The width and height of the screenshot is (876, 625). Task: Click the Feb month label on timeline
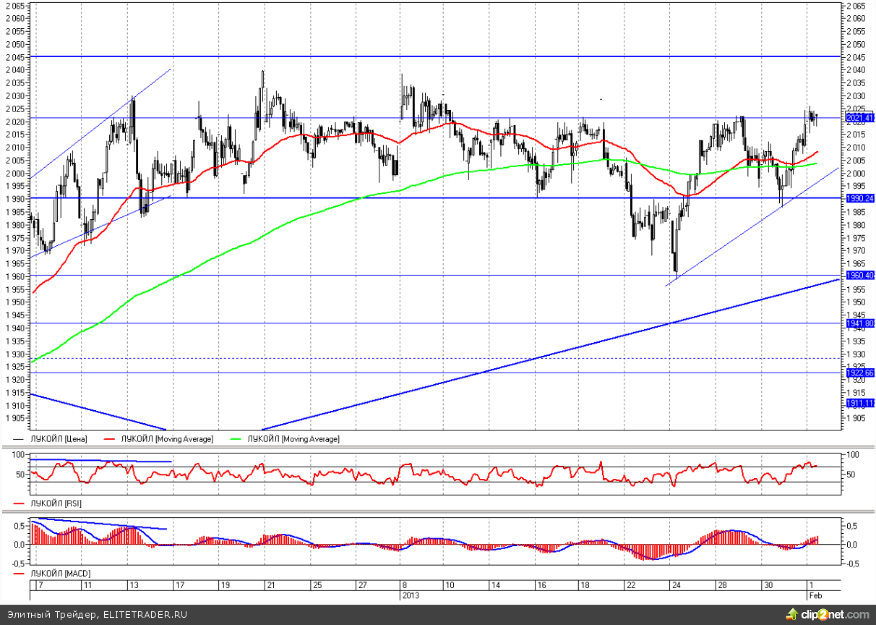(814, 595)
